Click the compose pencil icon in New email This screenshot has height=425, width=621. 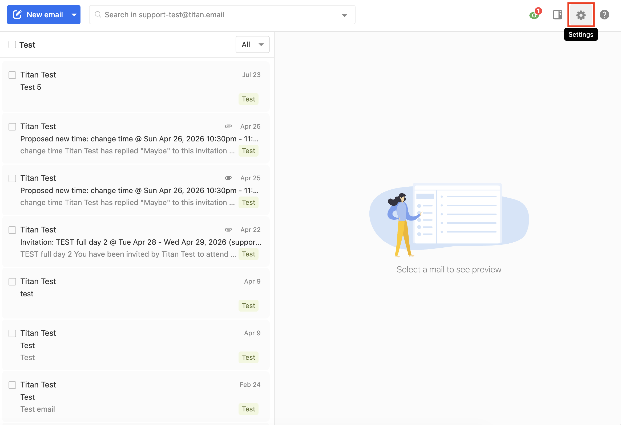(x=17, y=14)
